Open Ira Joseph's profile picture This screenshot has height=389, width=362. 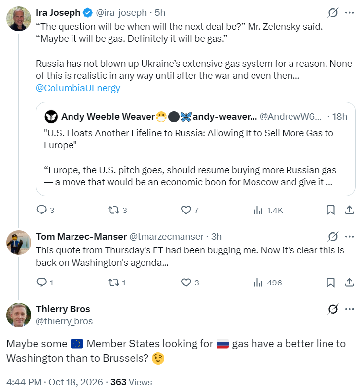(19, 19)
